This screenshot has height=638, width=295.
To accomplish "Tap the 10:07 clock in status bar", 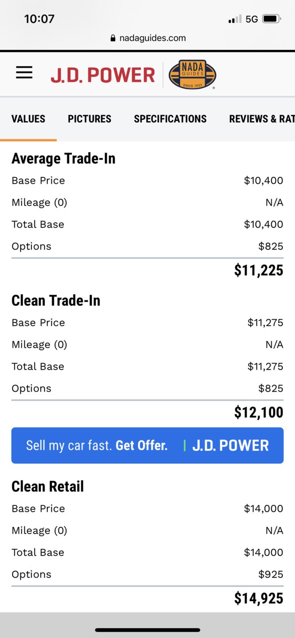I will [39, 19].
